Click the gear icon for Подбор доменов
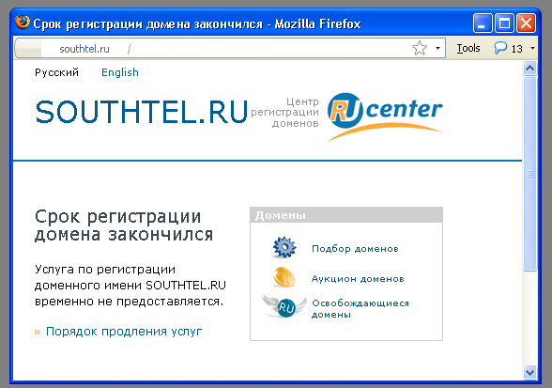 [284, 247]
